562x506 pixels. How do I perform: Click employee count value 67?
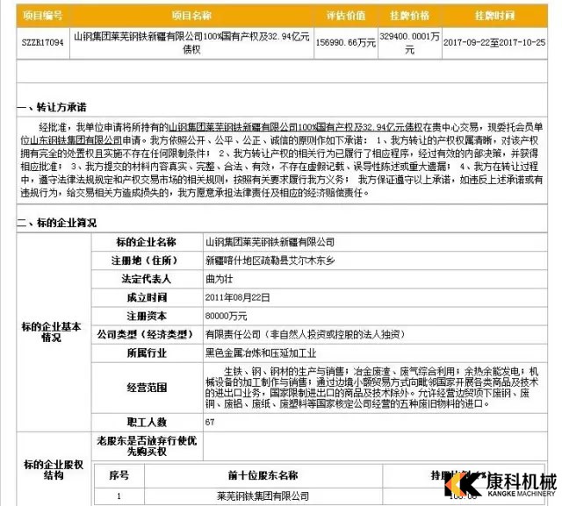coord(210,423)
